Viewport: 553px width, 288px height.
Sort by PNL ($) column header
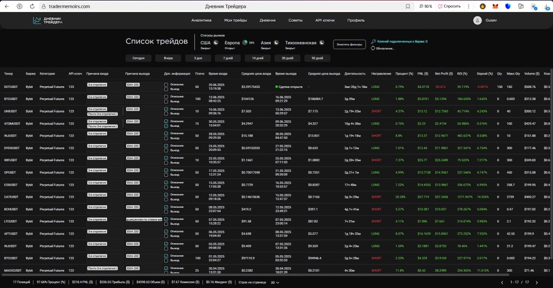(x=423, y=73)
